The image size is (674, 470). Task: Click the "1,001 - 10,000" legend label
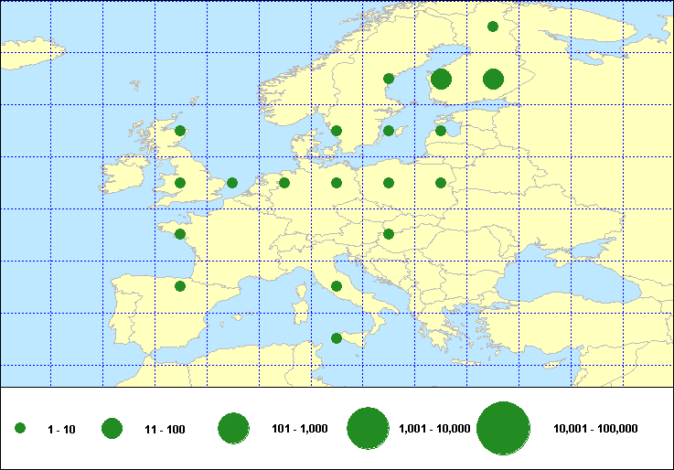[435, 429]
